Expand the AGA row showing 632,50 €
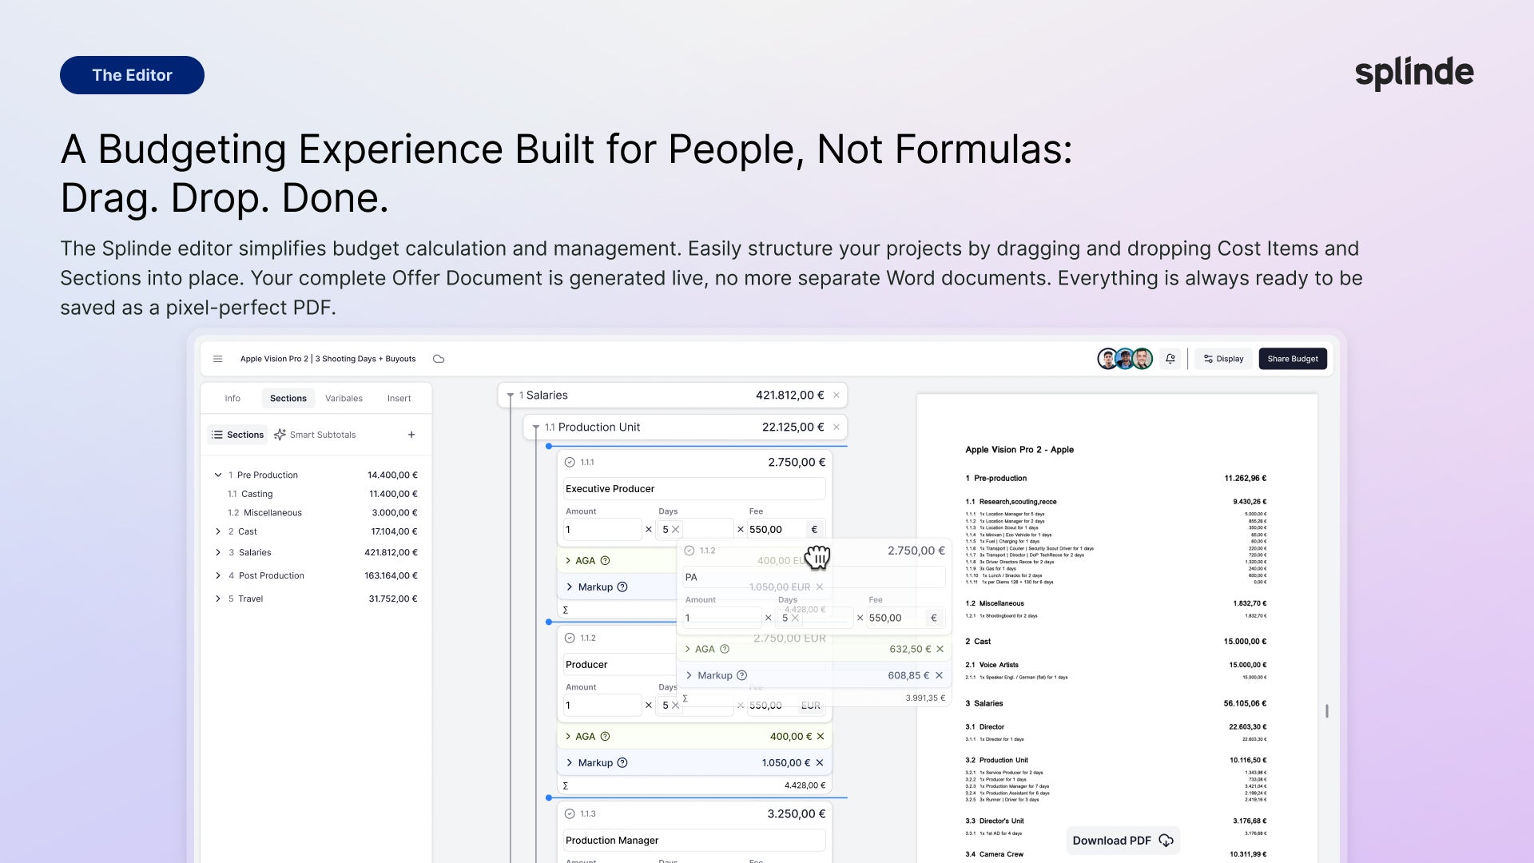Image resolution: width=1534 pixels, height=863 pixels. [x=688, y=649]
